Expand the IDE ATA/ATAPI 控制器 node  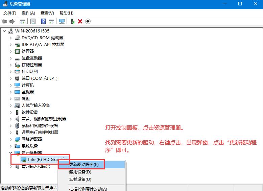(11, 45)
